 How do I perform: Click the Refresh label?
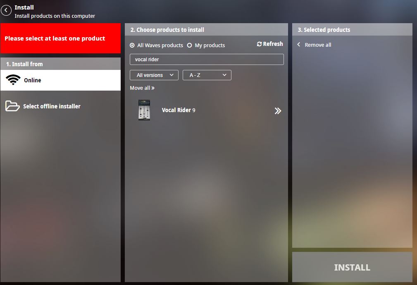pyautogui.click(x=273, y=44)
